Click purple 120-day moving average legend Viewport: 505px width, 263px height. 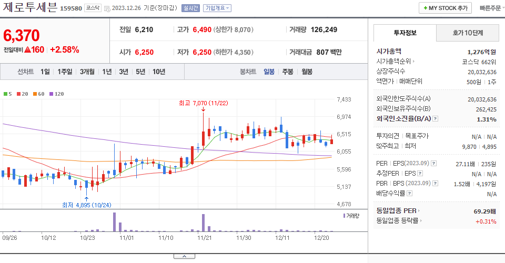[x=57, y=94]
